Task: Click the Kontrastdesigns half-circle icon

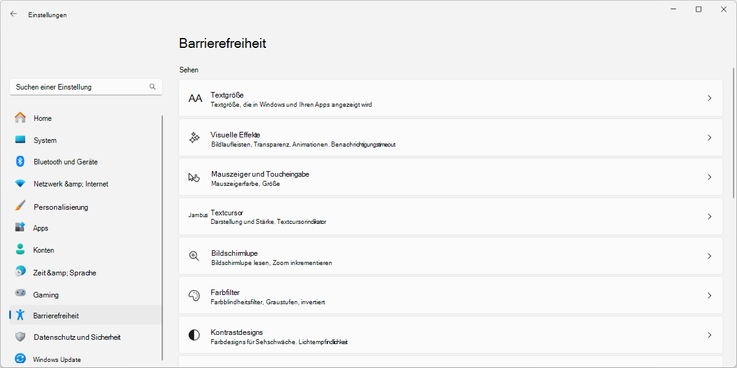Action: pos(195,336)
